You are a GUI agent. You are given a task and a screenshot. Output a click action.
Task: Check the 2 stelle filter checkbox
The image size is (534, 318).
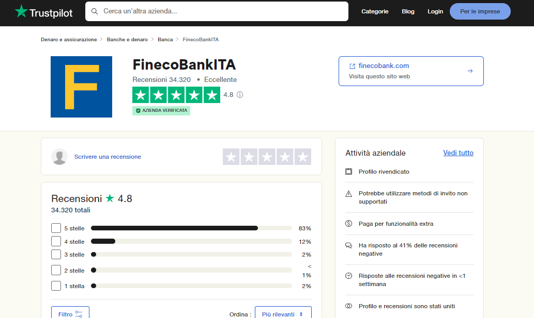56,270
